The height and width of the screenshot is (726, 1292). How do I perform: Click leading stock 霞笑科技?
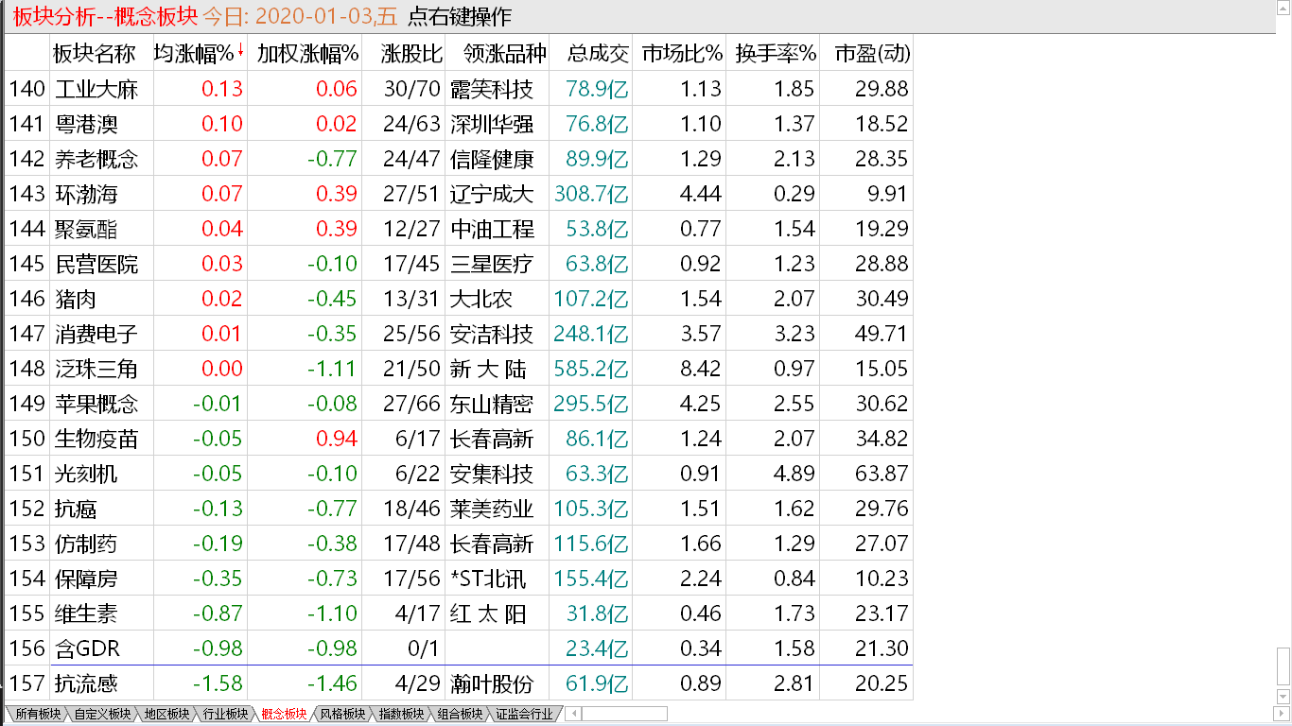click(492, 89)
